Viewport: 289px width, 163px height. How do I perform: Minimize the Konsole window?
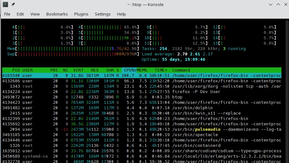tap(270, 5)
